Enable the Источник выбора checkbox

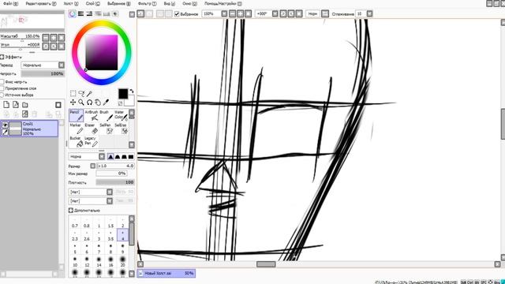[x=2, y=95]
